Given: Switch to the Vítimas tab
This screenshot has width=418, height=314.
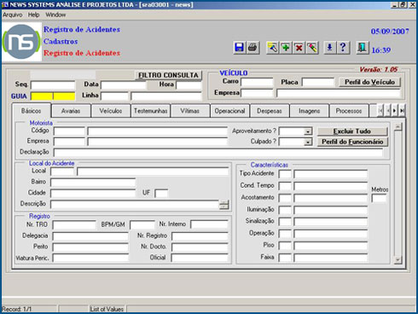Looking at the screenshot, I should pos(190,111).
